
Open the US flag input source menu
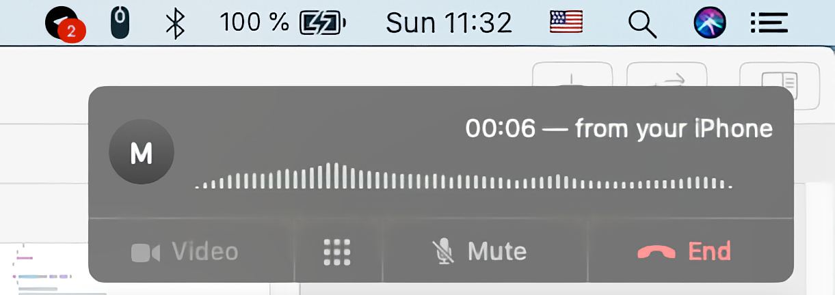[566, 24]
